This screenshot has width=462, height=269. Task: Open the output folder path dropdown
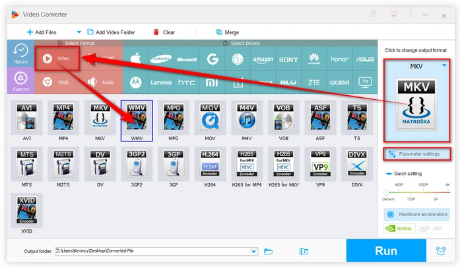(254, 251)
